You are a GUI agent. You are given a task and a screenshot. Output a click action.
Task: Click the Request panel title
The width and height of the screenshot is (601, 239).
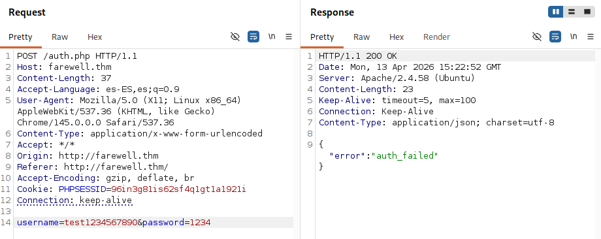click(x=27, y=12)
